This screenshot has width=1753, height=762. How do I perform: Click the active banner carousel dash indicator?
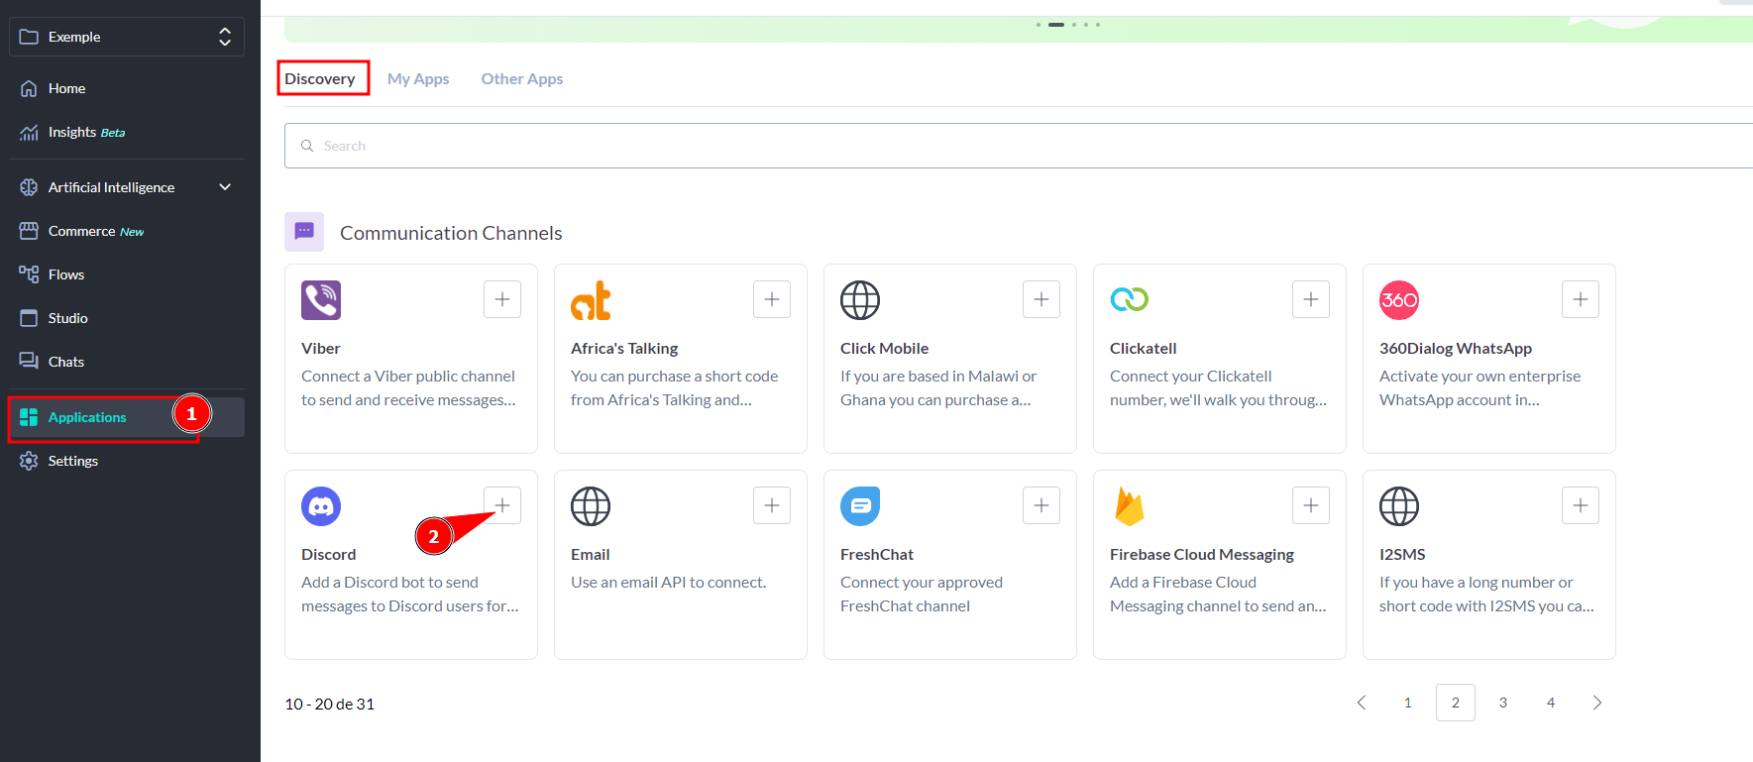[1056, 25]
